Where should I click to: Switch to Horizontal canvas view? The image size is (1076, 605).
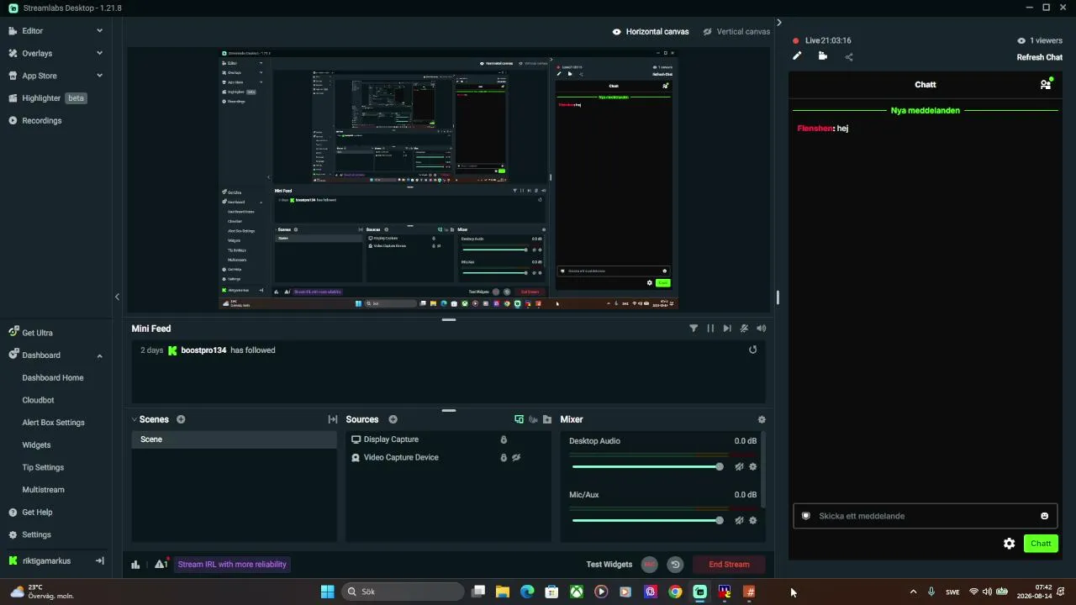point(651,32)
